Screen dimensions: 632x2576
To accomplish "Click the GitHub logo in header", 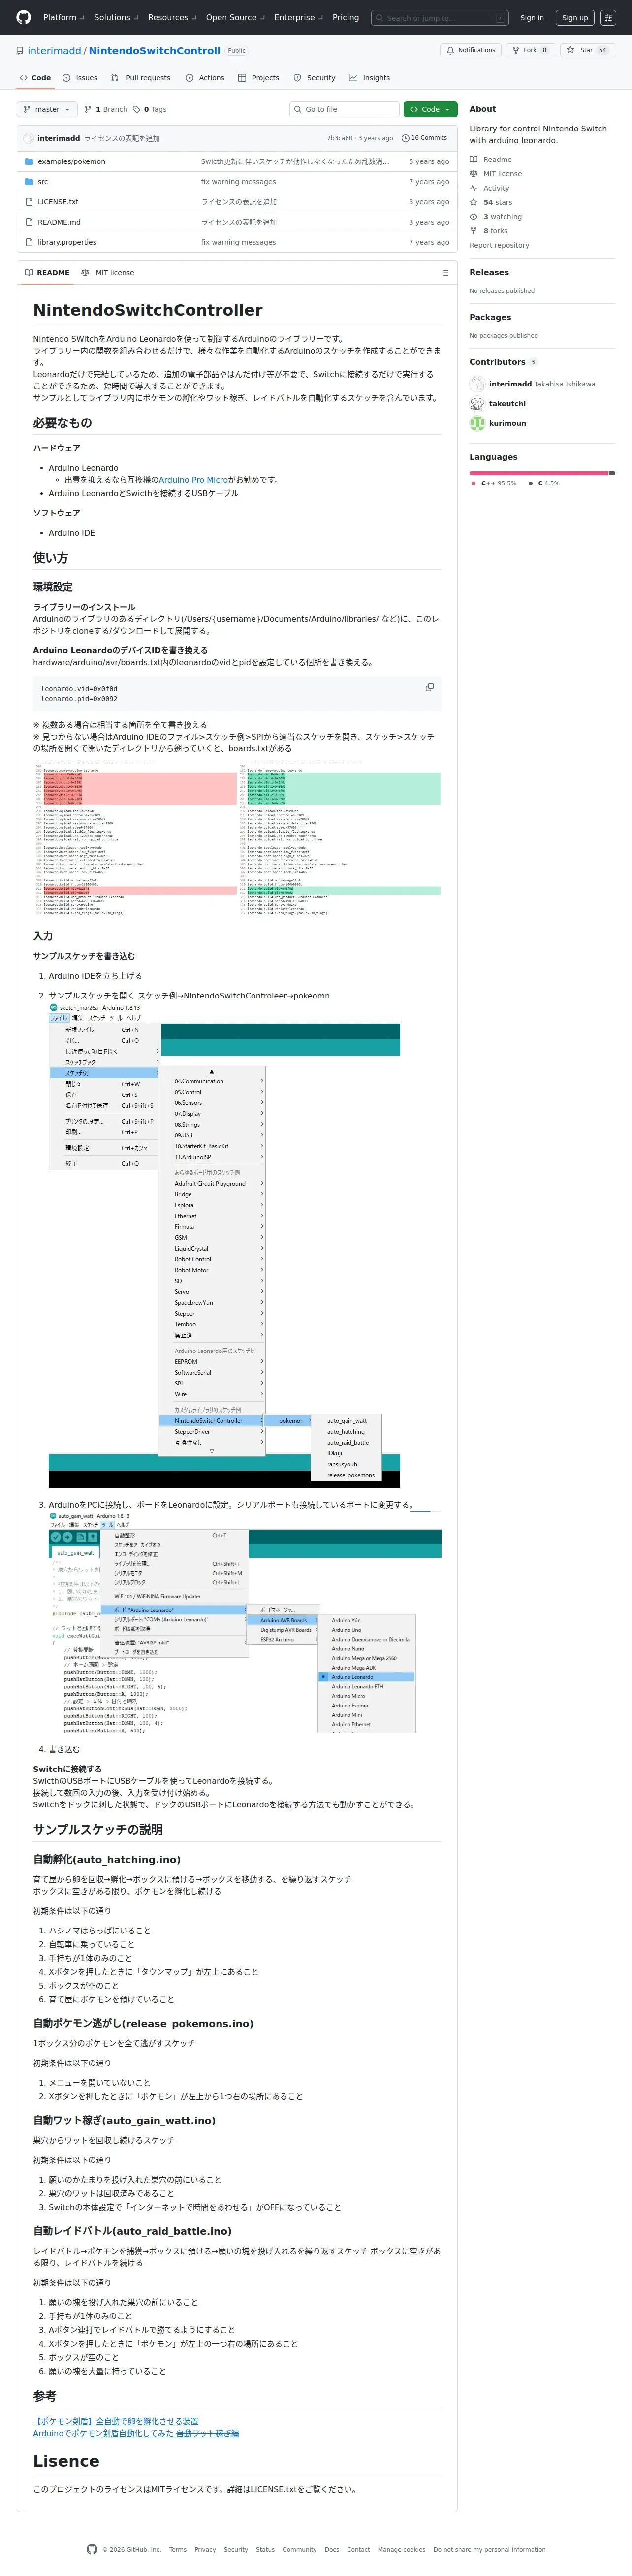I will click(x=23, y=17).
